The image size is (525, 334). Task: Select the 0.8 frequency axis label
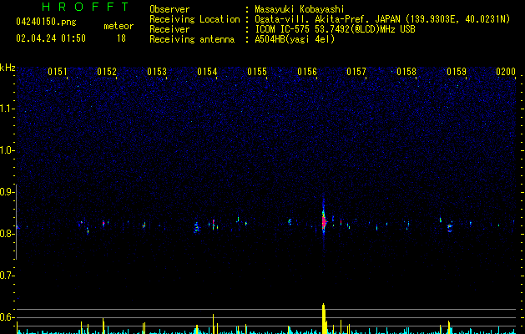7,234
